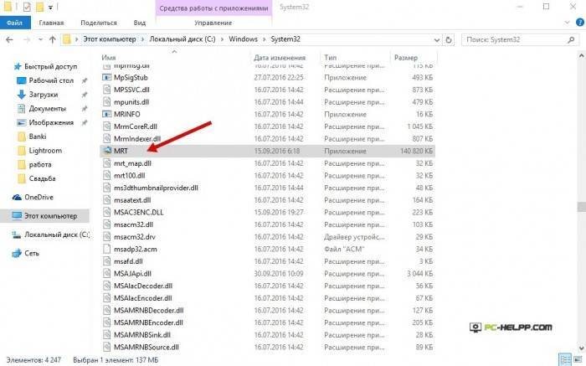
Task: Click the MRT application icon
Action: click(107, 151)
